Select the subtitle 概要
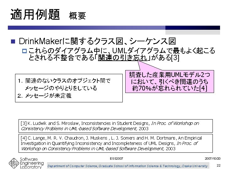Viewport: 226px width, 169px height. pyautogui.click(x=78, y=16)
